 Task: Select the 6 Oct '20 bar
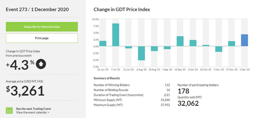click(x=193, y=43)
